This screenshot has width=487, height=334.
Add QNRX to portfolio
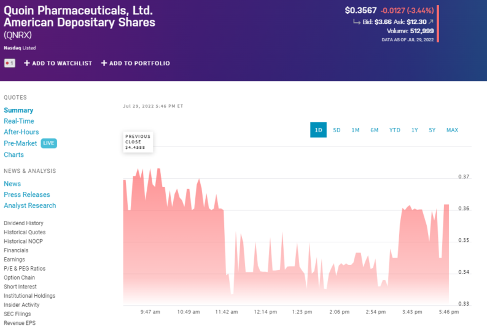pyautogui.click(x=136, y=63)
